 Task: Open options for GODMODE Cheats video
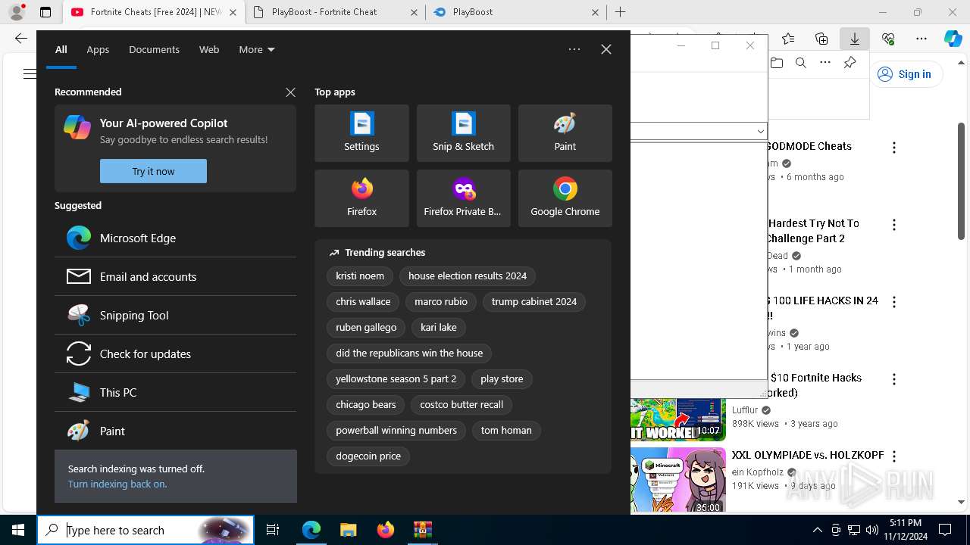pos(894,148)
